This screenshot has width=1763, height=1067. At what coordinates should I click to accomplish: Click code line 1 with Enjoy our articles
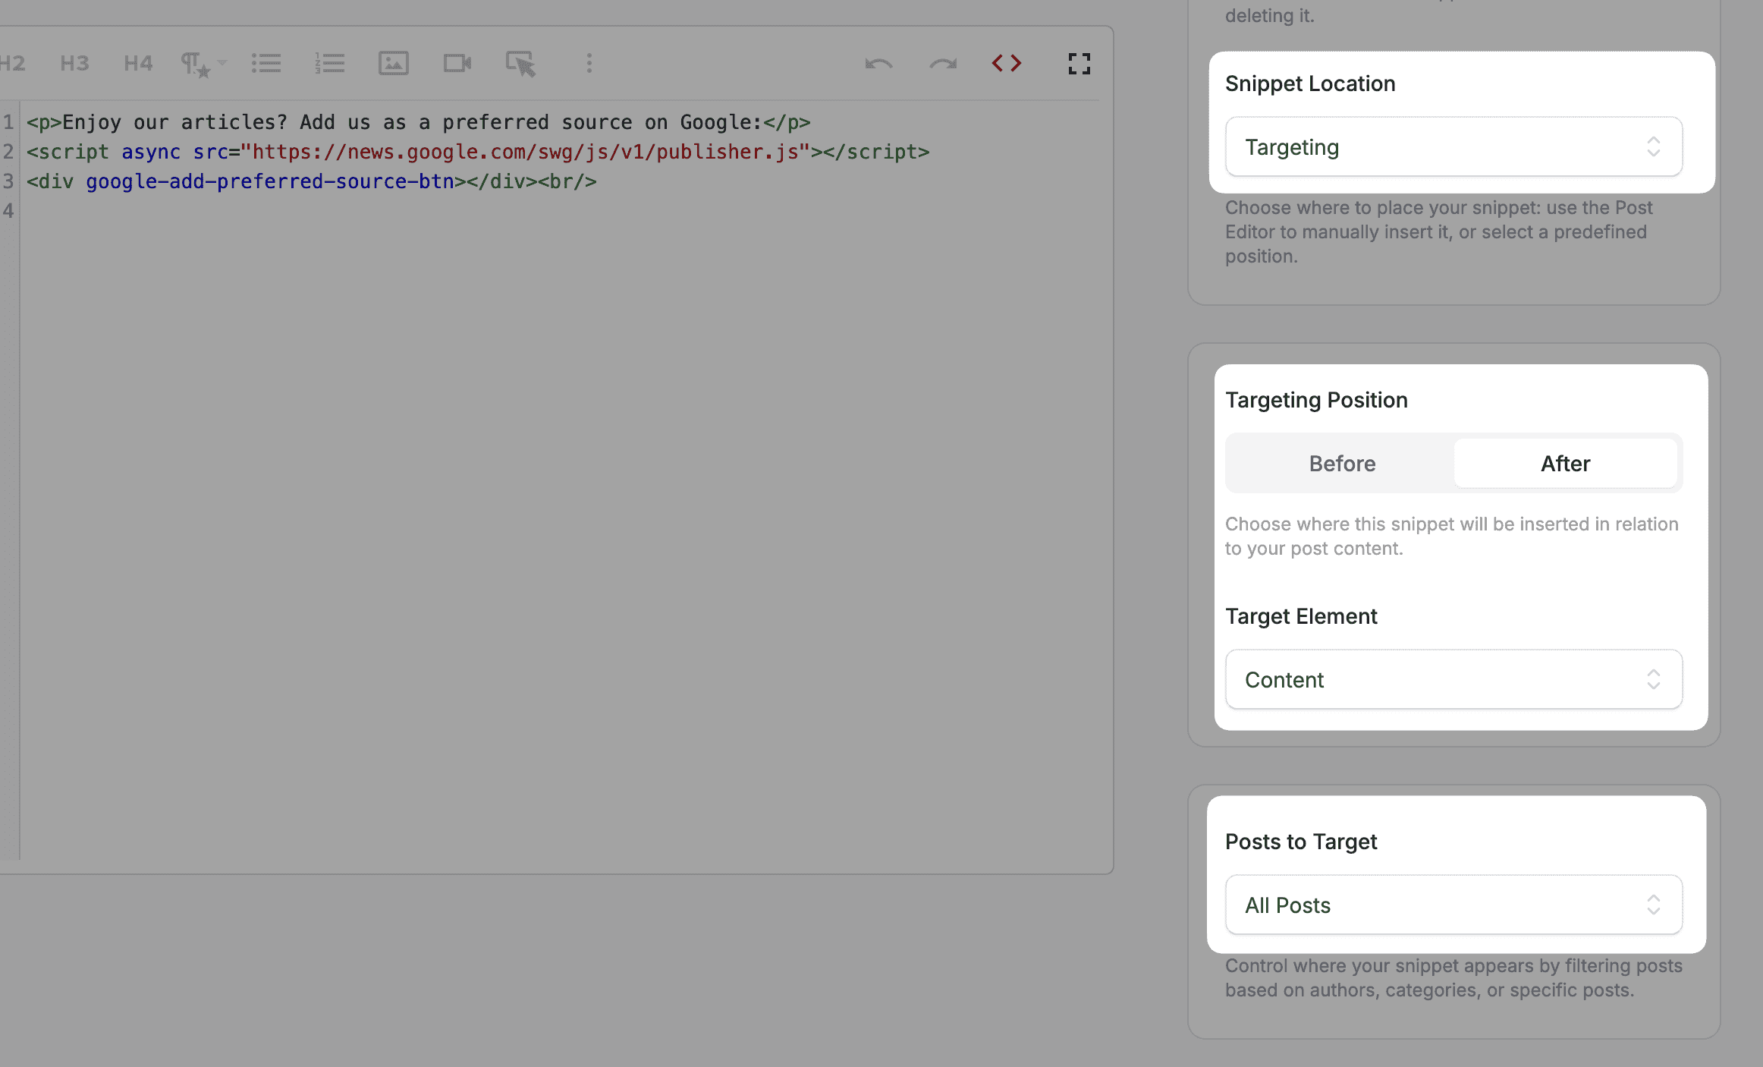tap(418, 122)
